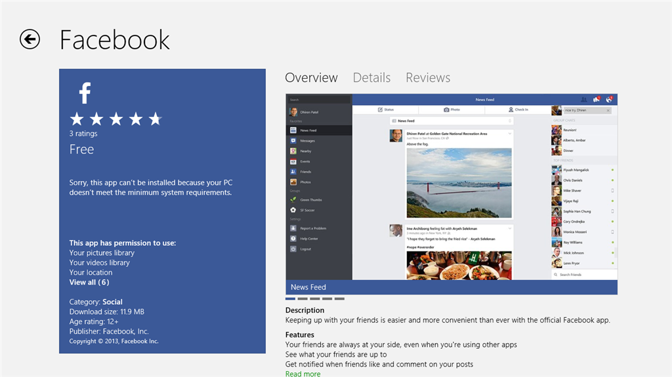Click View all (6) permissions
The height and width of the screenshot is (377, 672).
tap(89, 283)
